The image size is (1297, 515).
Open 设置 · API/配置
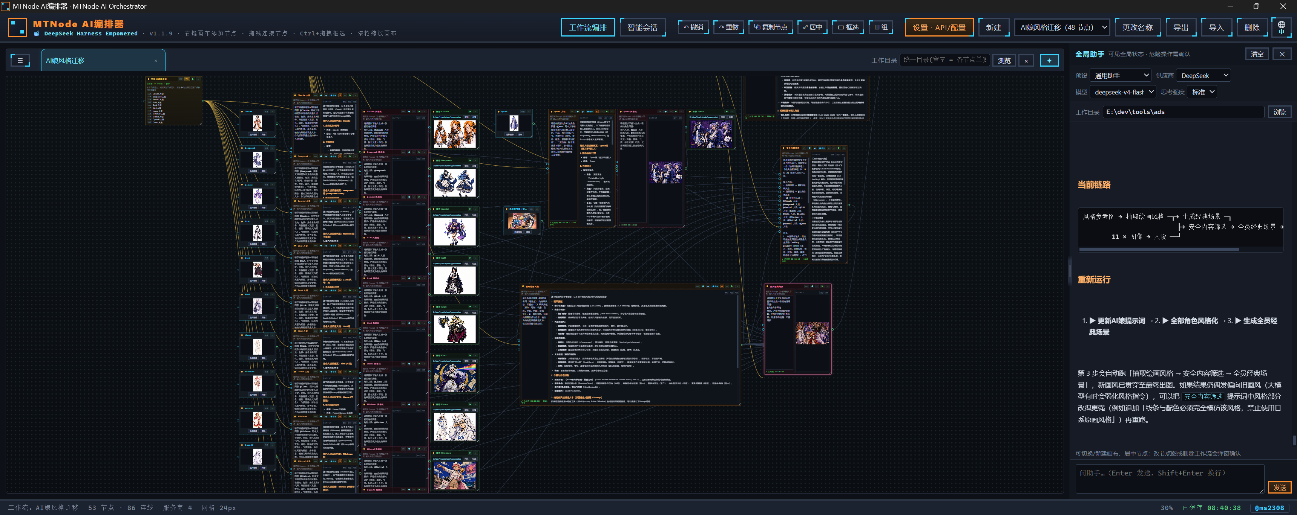pyautogui.click(x=939, y=27)
